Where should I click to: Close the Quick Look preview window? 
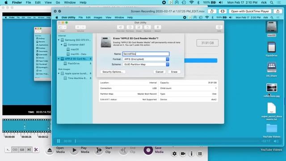point(55,11)
